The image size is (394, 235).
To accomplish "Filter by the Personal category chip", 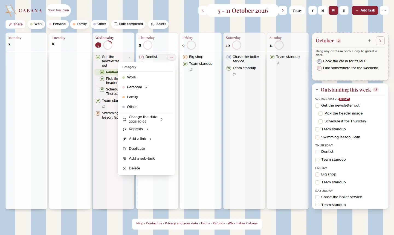I will (57, 24).
